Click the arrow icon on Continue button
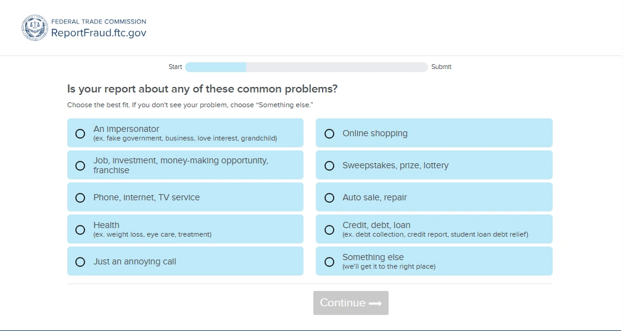This screenshot has height=331, width=623. click(375, 303)
